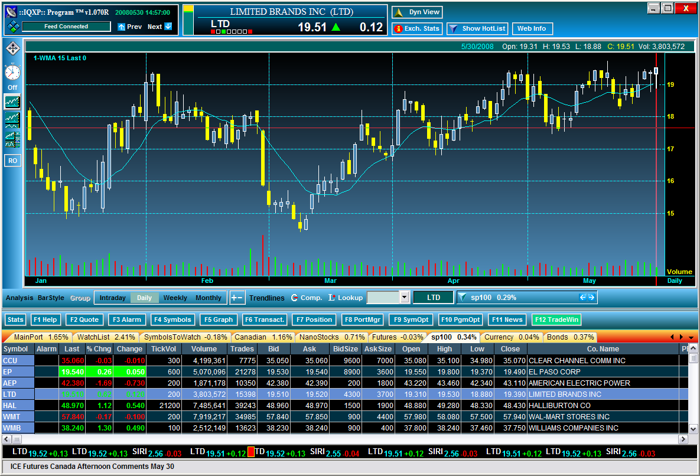The height and width of the screenshot is (476, 700).
Task: Click the Show HotList funnel icon
Action: pos(453,28)
